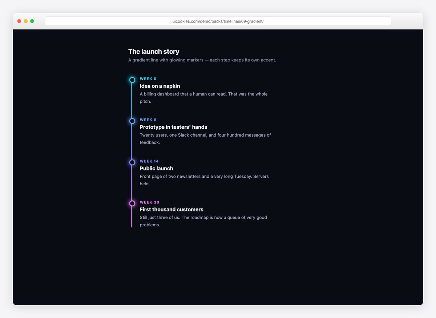Click the 'Twenty users, one Slack channel' description
This screenshot has height=318, width=436.
[205, 139]
